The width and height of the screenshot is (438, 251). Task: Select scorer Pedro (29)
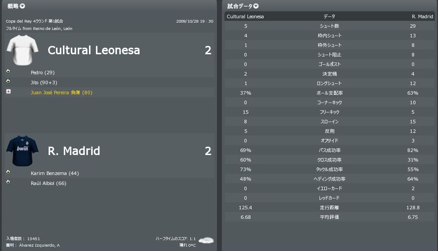pyautogui.click(x=43, y=73)
